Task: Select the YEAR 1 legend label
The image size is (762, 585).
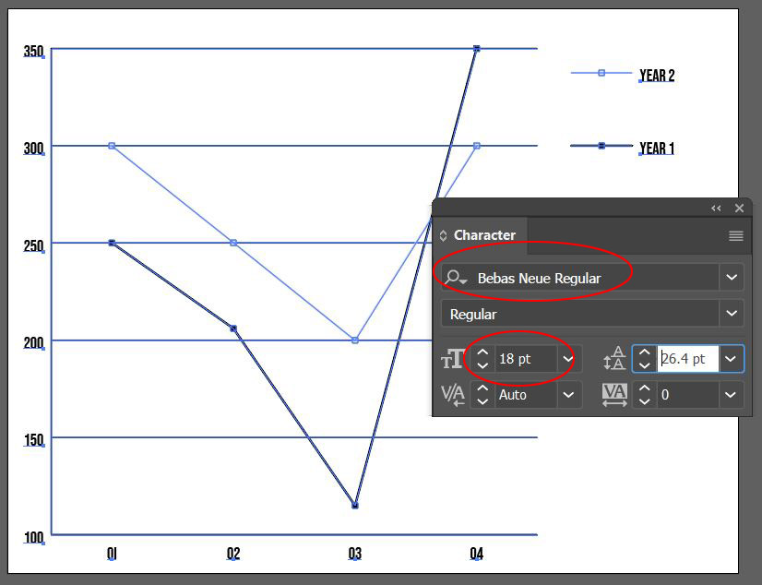Action: click(657, 149)
